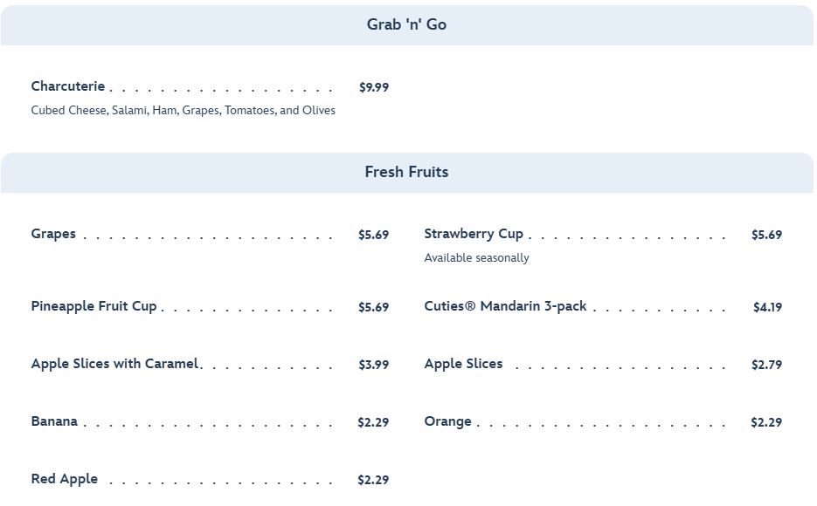Click the $4.19 price for Cuties
Viewport: 817px width, 506px height.
click(x=767, y=307)
